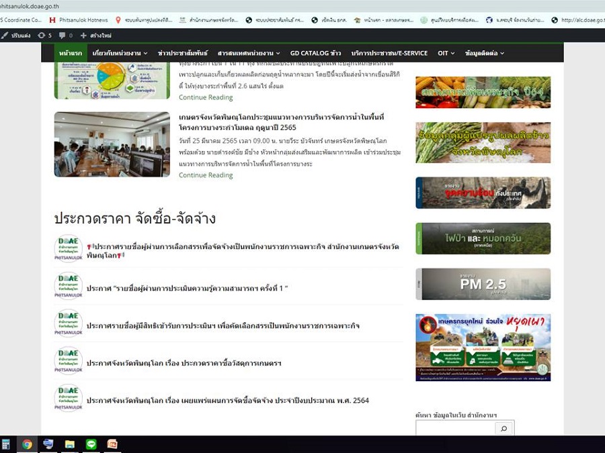Open the http://alc.doae.go bookmark
The height and width of the screenshot is (453, 605).
coord(577,20)
